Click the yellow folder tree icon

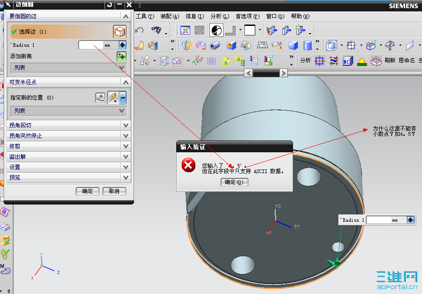coord(239,61)
